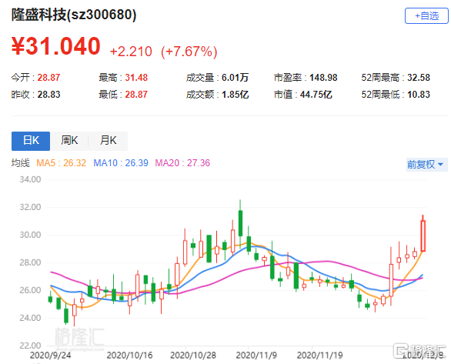Click the 2020/11/19 date axis label
Screen dimensions: 451x364
point(320,356)
